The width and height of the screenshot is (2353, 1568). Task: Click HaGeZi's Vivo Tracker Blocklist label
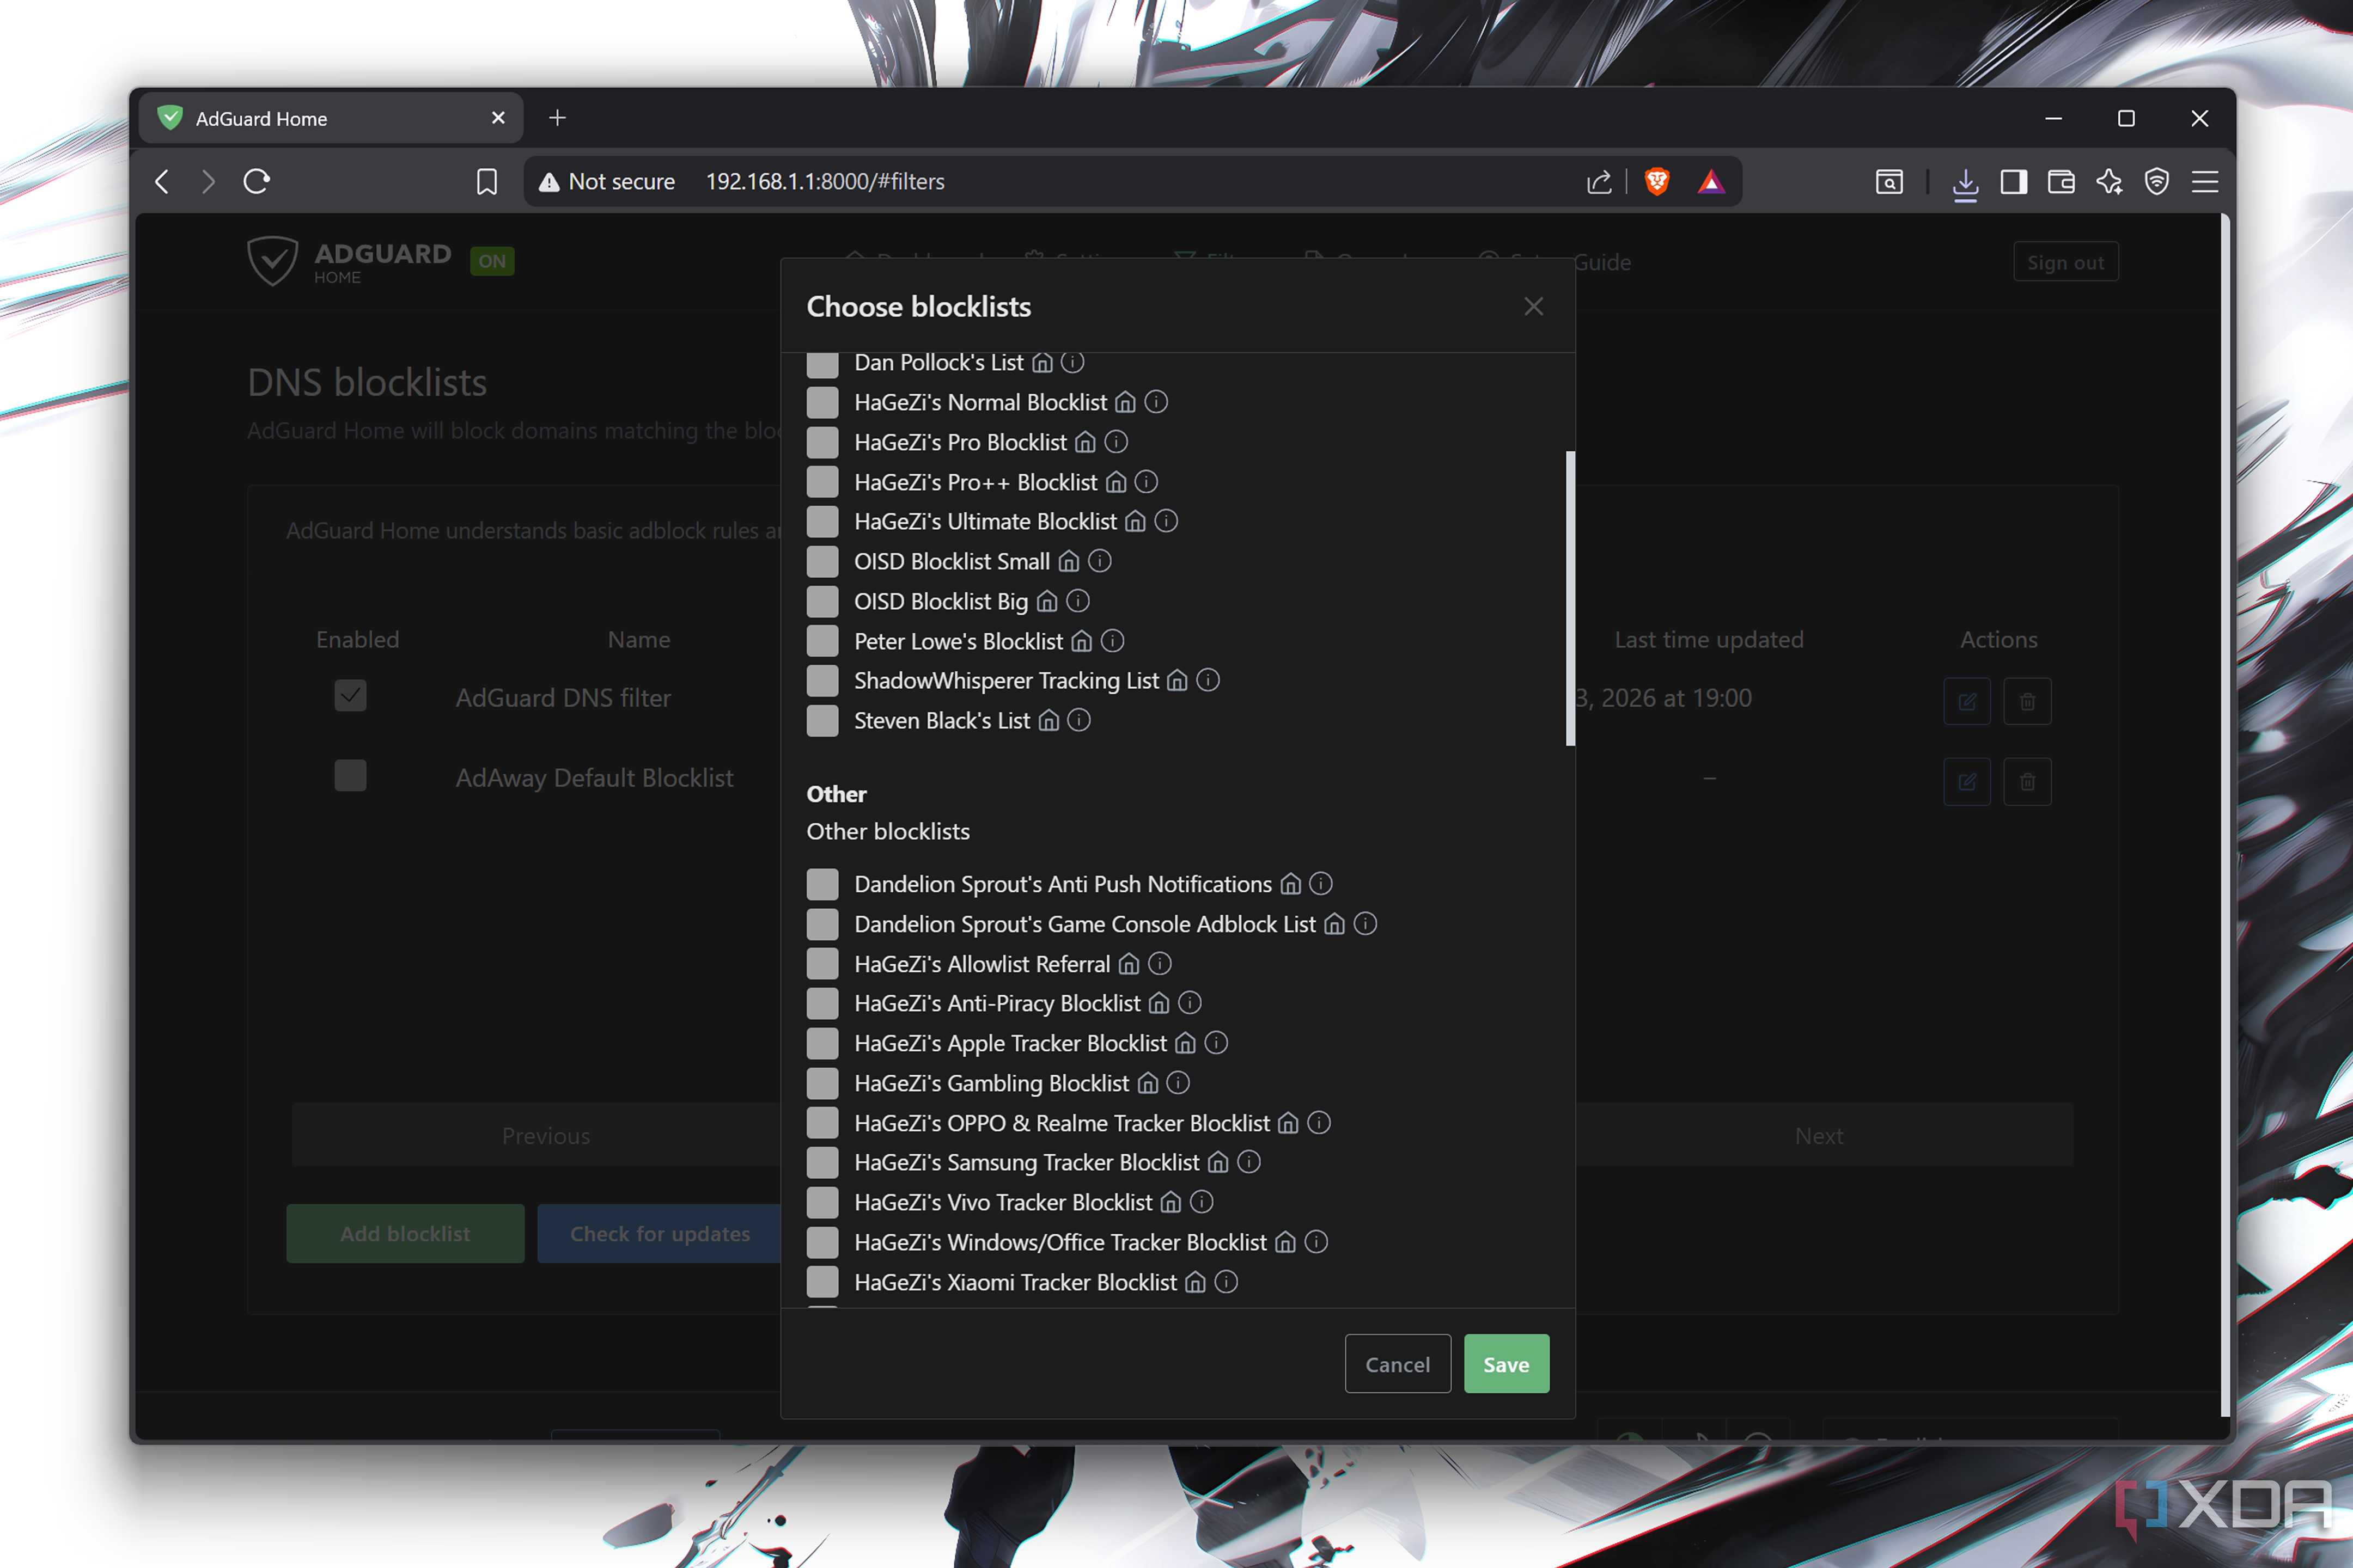click(x=1002, y=1202)
